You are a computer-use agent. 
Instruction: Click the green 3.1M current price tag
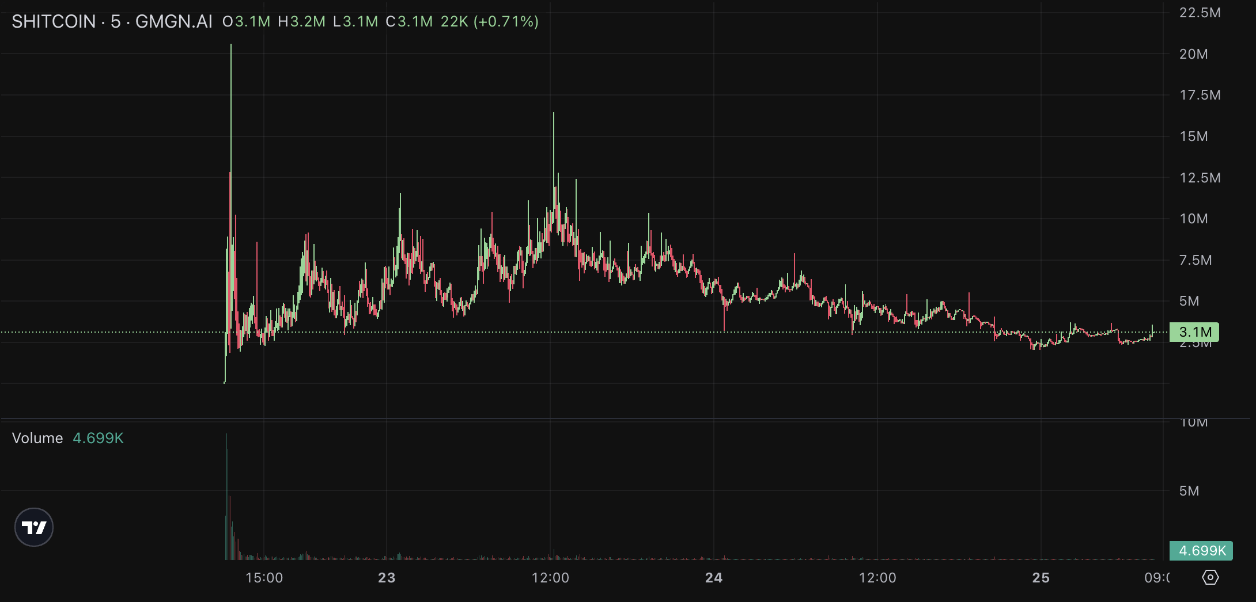pyautogui.click(x=1194, y=332)
